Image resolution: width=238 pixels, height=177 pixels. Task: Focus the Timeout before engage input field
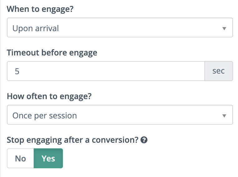click(x=106, y=71)
